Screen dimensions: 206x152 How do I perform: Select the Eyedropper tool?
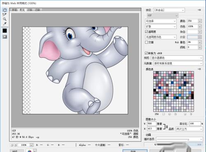point(5,24)
